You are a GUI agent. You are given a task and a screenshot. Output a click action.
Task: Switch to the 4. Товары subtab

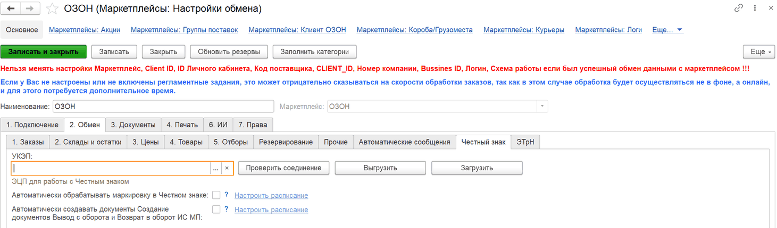tap(186, 142)
